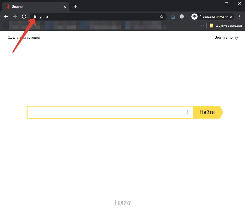245x210 pixels.
Task: Click the globe extension icon
Action: [x=182, y=17]
